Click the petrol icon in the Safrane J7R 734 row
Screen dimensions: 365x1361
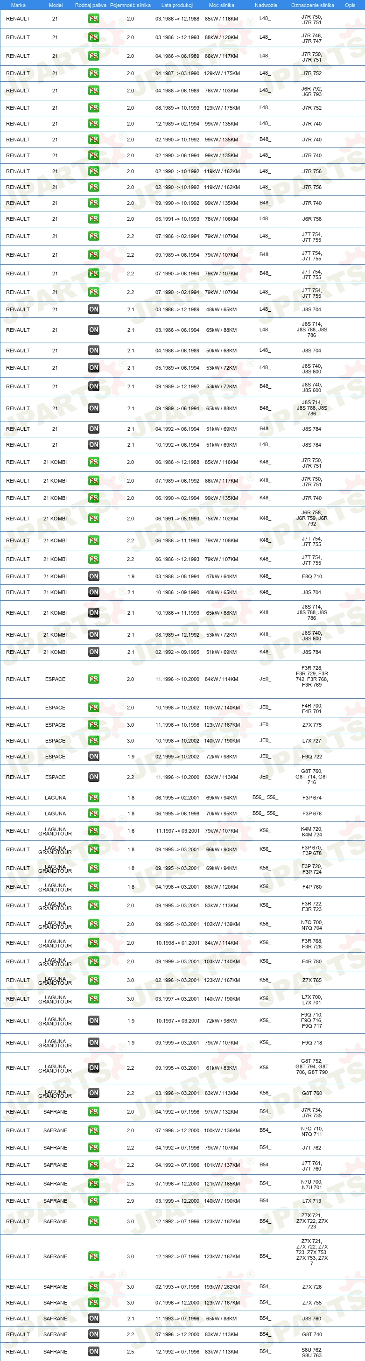tap(93, 1112)
